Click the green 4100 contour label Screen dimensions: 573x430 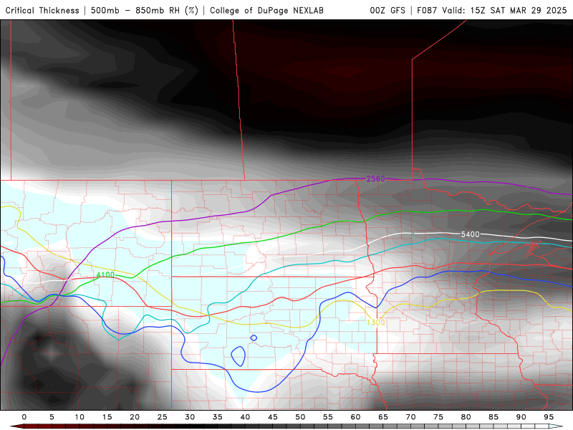pos(105,274)
